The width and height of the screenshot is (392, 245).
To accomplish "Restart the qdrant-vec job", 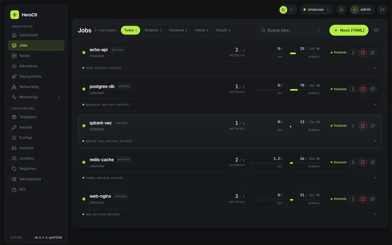I will point(372,126).
